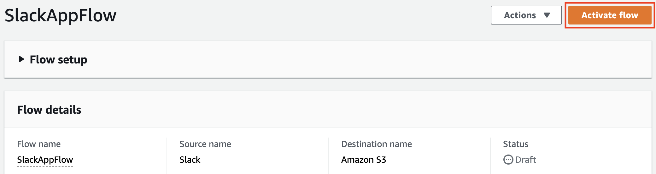Click inside the Flow setup panel
This screenshot has height=174, width=656.
click(328, 59)
